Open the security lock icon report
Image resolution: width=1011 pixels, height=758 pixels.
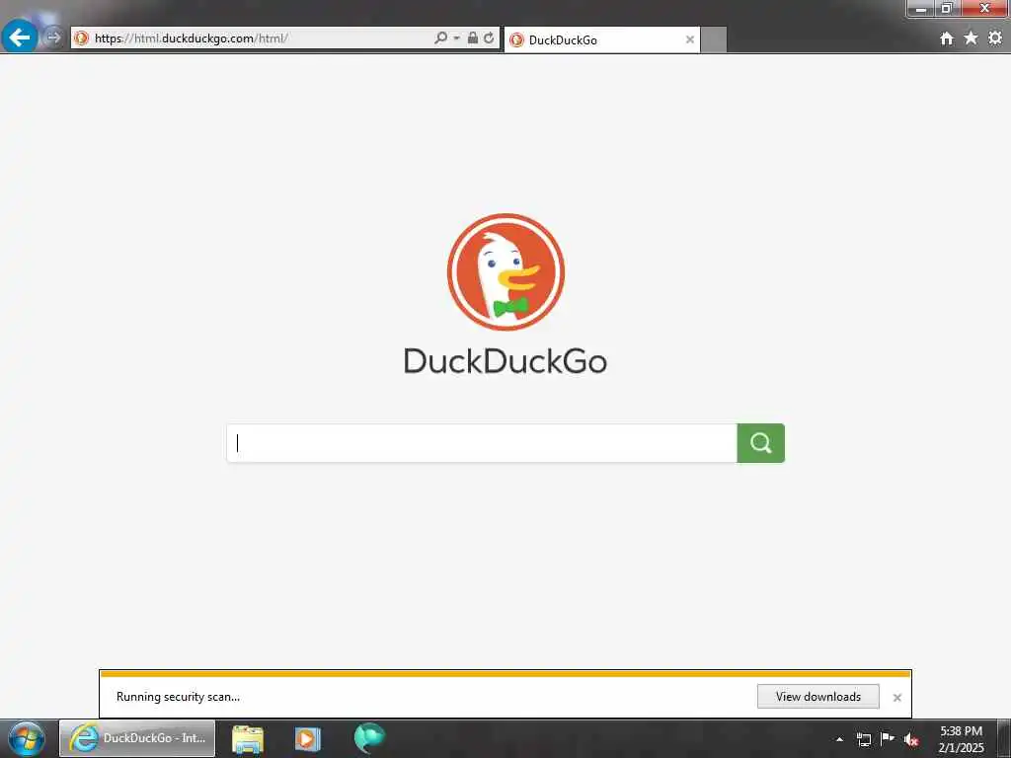coord(473,38)
